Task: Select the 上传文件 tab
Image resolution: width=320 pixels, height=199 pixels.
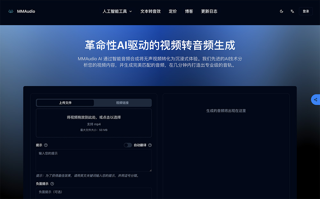Action: [x=65, y=103]
